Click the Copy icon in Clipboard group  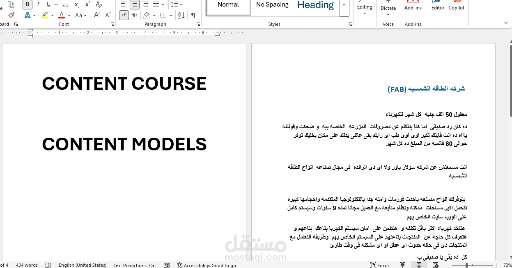(11, 5)
